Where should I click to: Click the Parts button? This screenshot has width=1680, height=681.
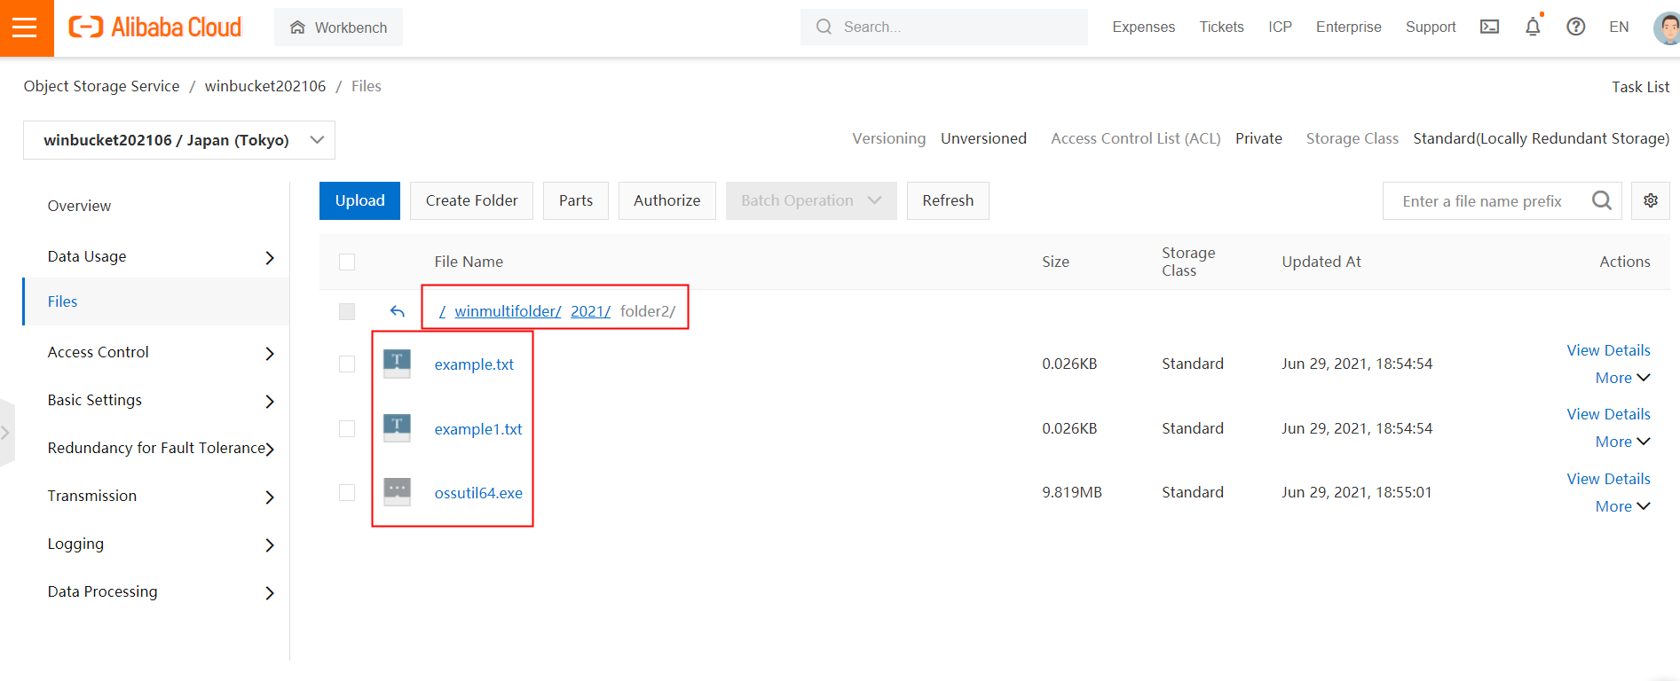click(x=575, y=200)
